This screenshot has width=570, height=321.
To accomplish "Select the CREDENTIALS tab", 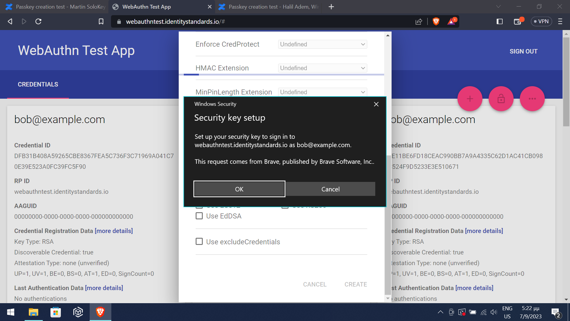I will tap(38, 84).
